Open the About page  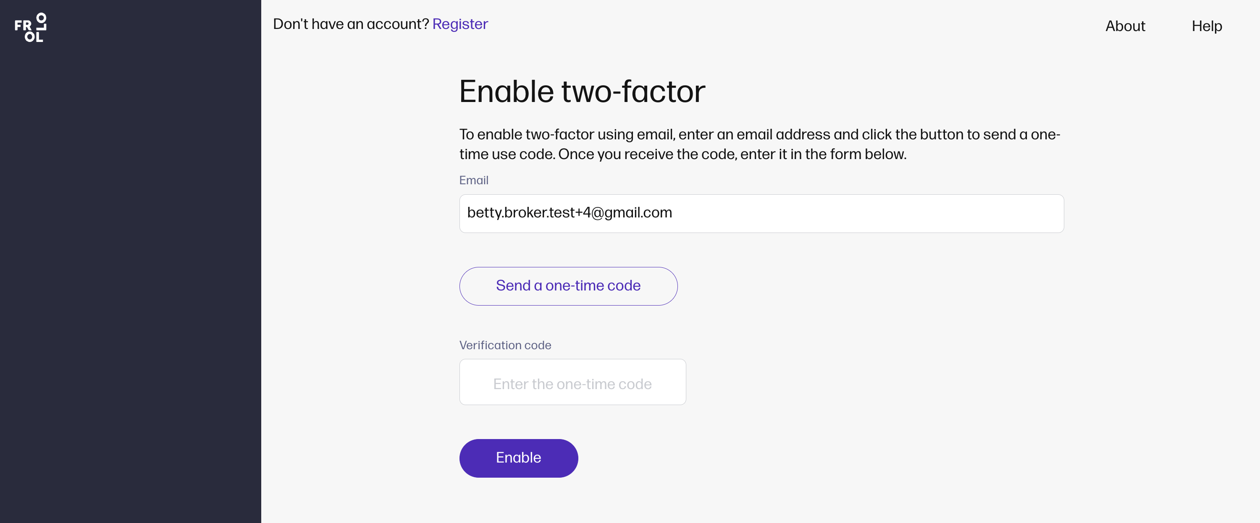[1125, 26]
